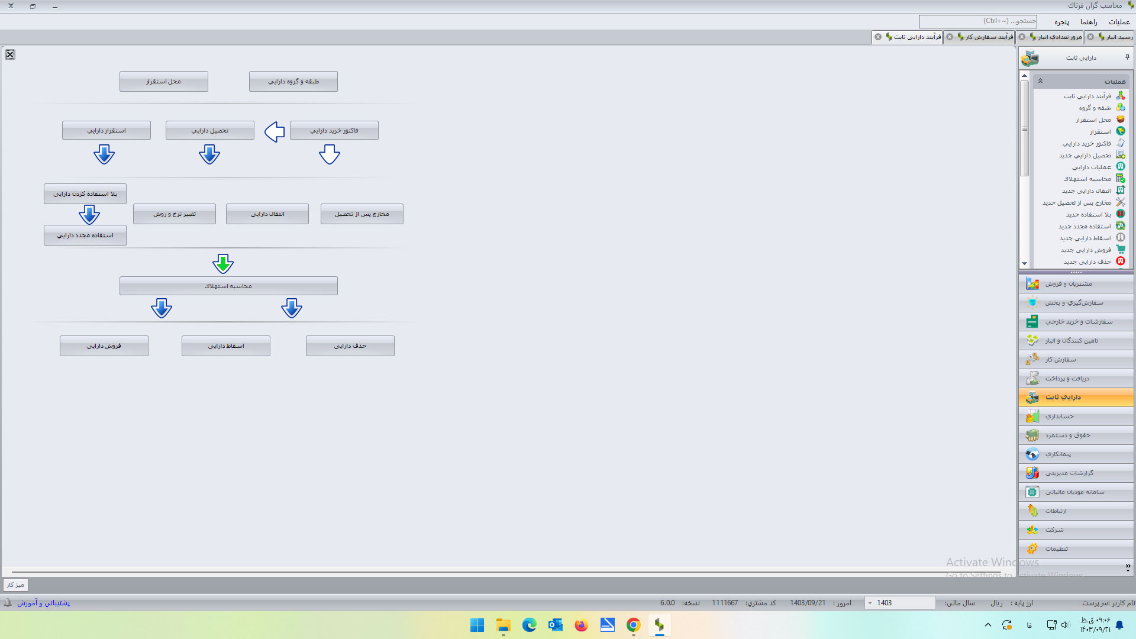Open the راهنما menu
The width and height of the screenshot is (1136, 639).
point(1088,22)
